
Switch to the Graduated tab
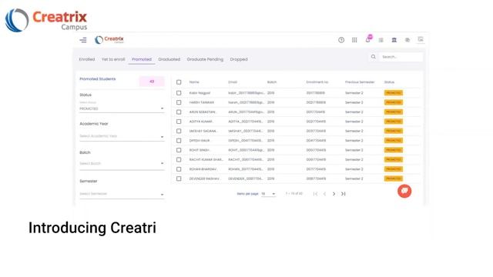pos(169,59)
